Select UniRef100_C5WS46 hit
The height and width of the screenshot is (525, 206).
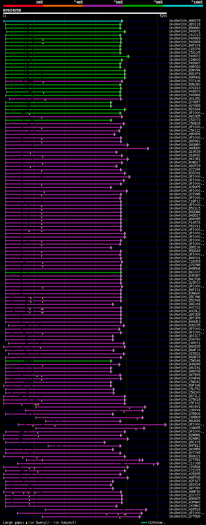(x=185, y=361)
